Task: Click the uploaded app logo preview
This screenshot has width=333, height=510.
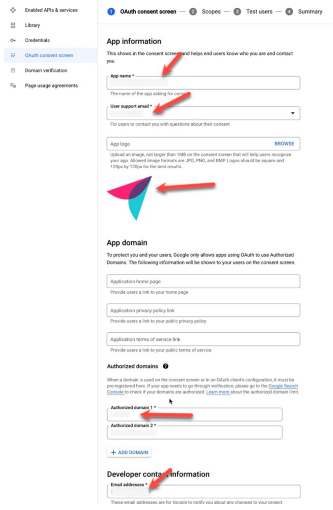Action: pyautogui.click(x=129, y=198)
